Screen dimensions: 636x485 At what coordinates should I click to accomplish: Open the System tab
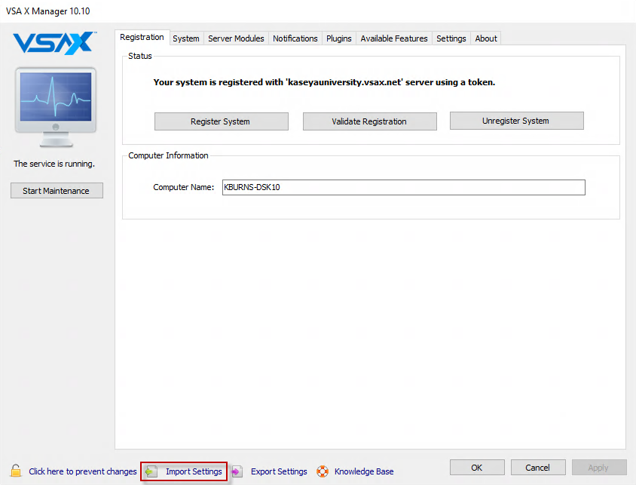[186, 38]
